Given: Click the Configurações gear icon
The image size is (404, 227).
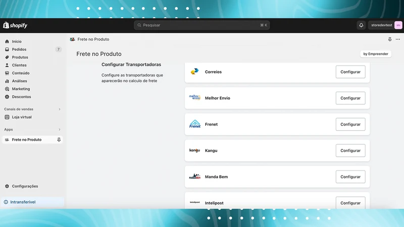Looking at the screenshot, I should 7,186.
